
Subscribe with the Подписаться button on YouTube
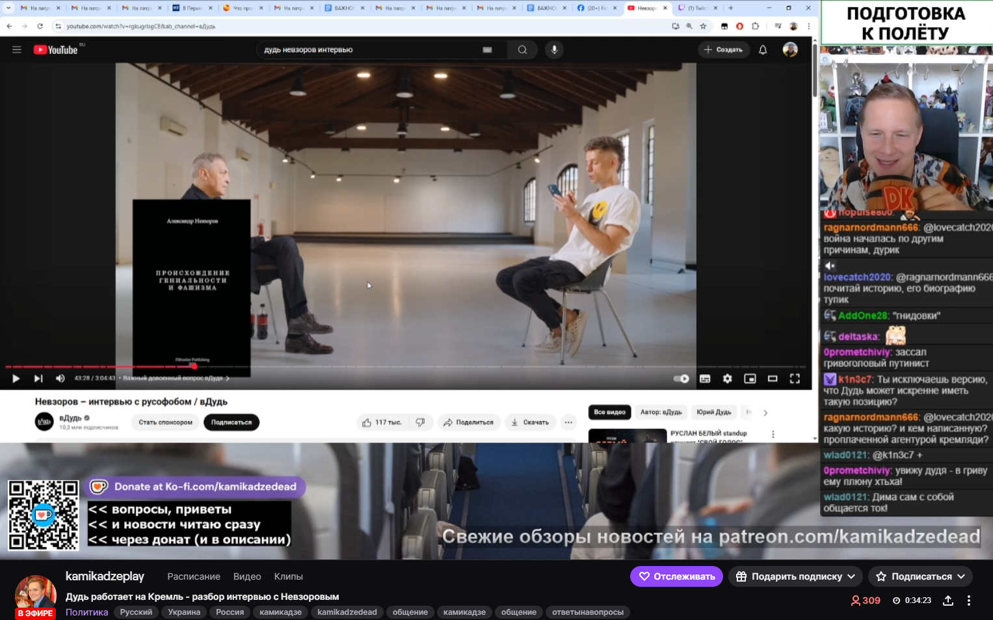coord(232,422)
